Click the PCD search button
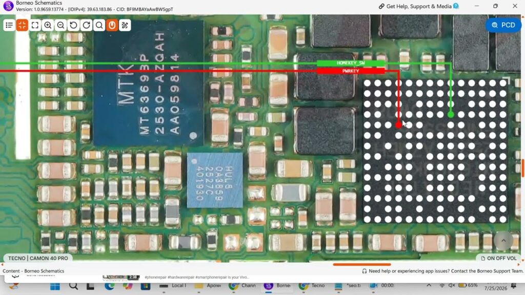 click(x=503, y=25)
